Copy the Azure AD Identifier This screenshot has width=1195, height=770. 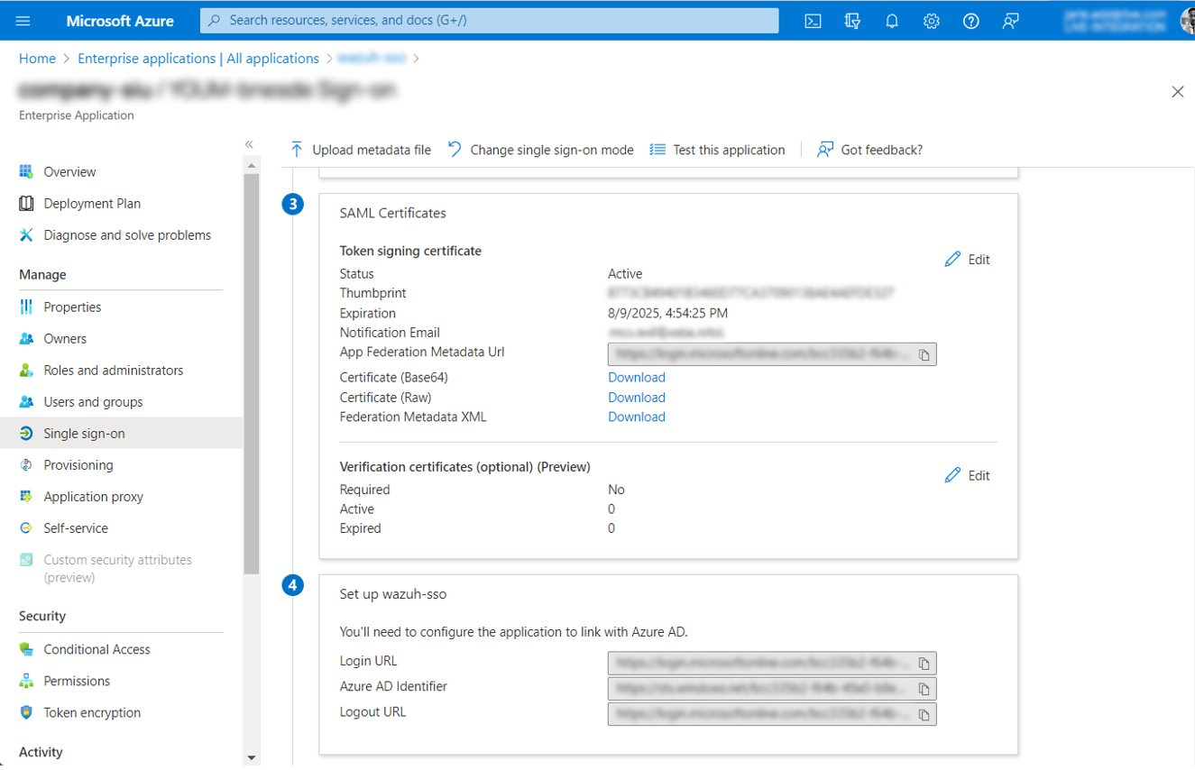click(924, 689)
